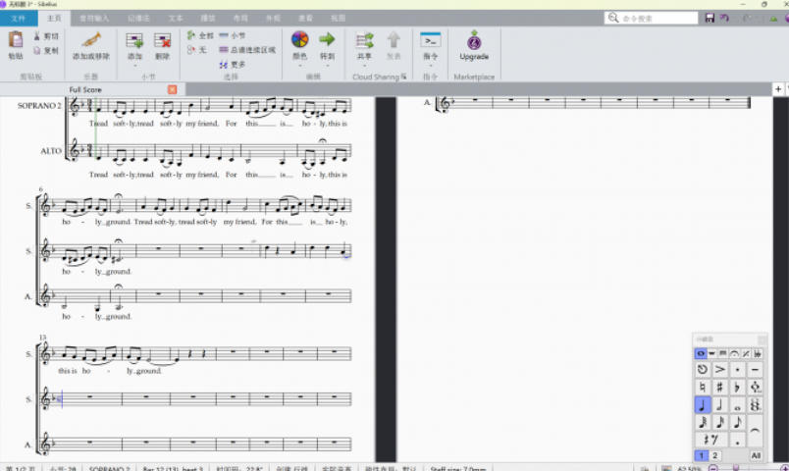
Task: Move the zoom slider handle
Action: pyautogui.click(x=736, y=468)
